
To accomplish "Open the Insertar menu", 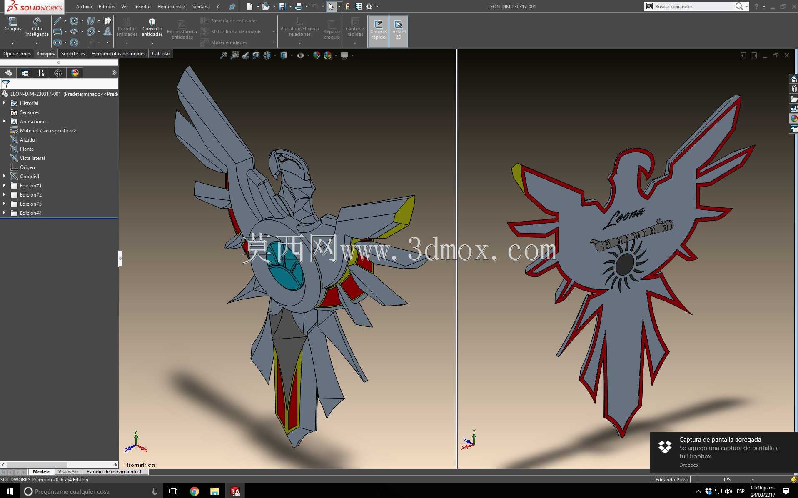I will (142, 7).
